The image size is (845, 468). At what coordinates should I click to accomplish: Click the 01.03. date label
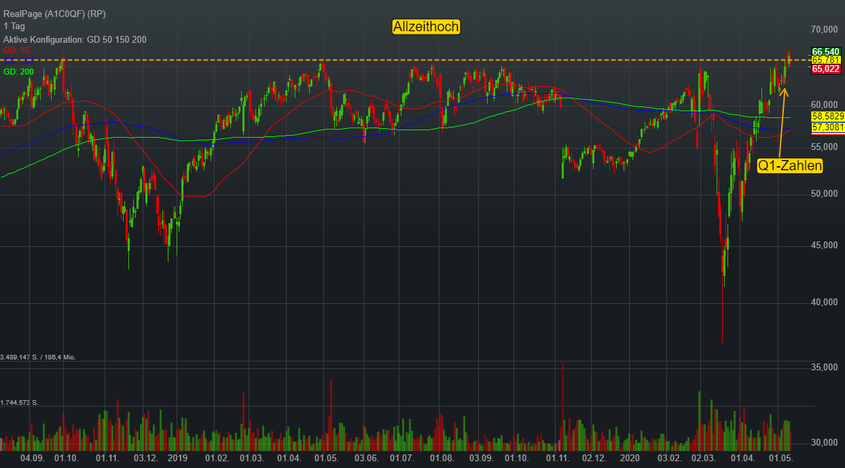point(251,459)
